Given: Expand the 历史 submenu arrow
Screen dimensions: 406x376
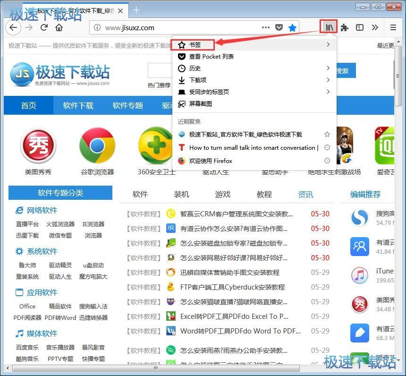Looking at the screenshot, I should pyautogui.click(x=328, y=68).
